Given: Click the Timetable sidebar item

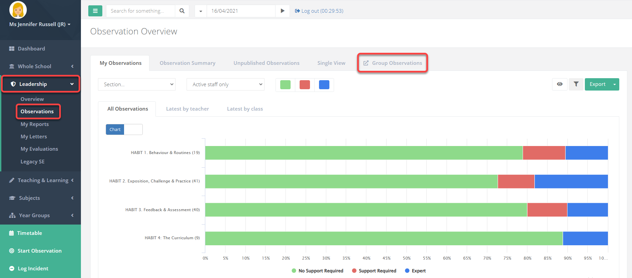Looking at the screenshot, I should click(40, 233).
